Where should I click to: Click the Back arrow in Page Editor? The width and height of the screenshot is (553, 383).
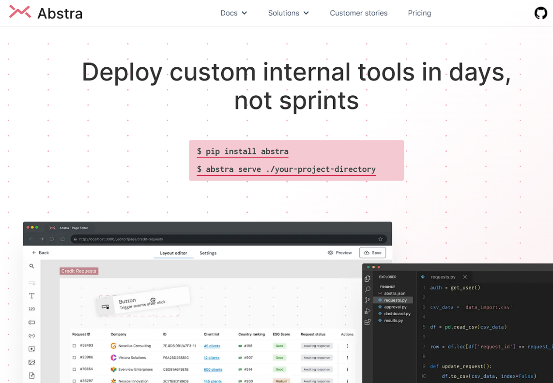coord(40,253)
